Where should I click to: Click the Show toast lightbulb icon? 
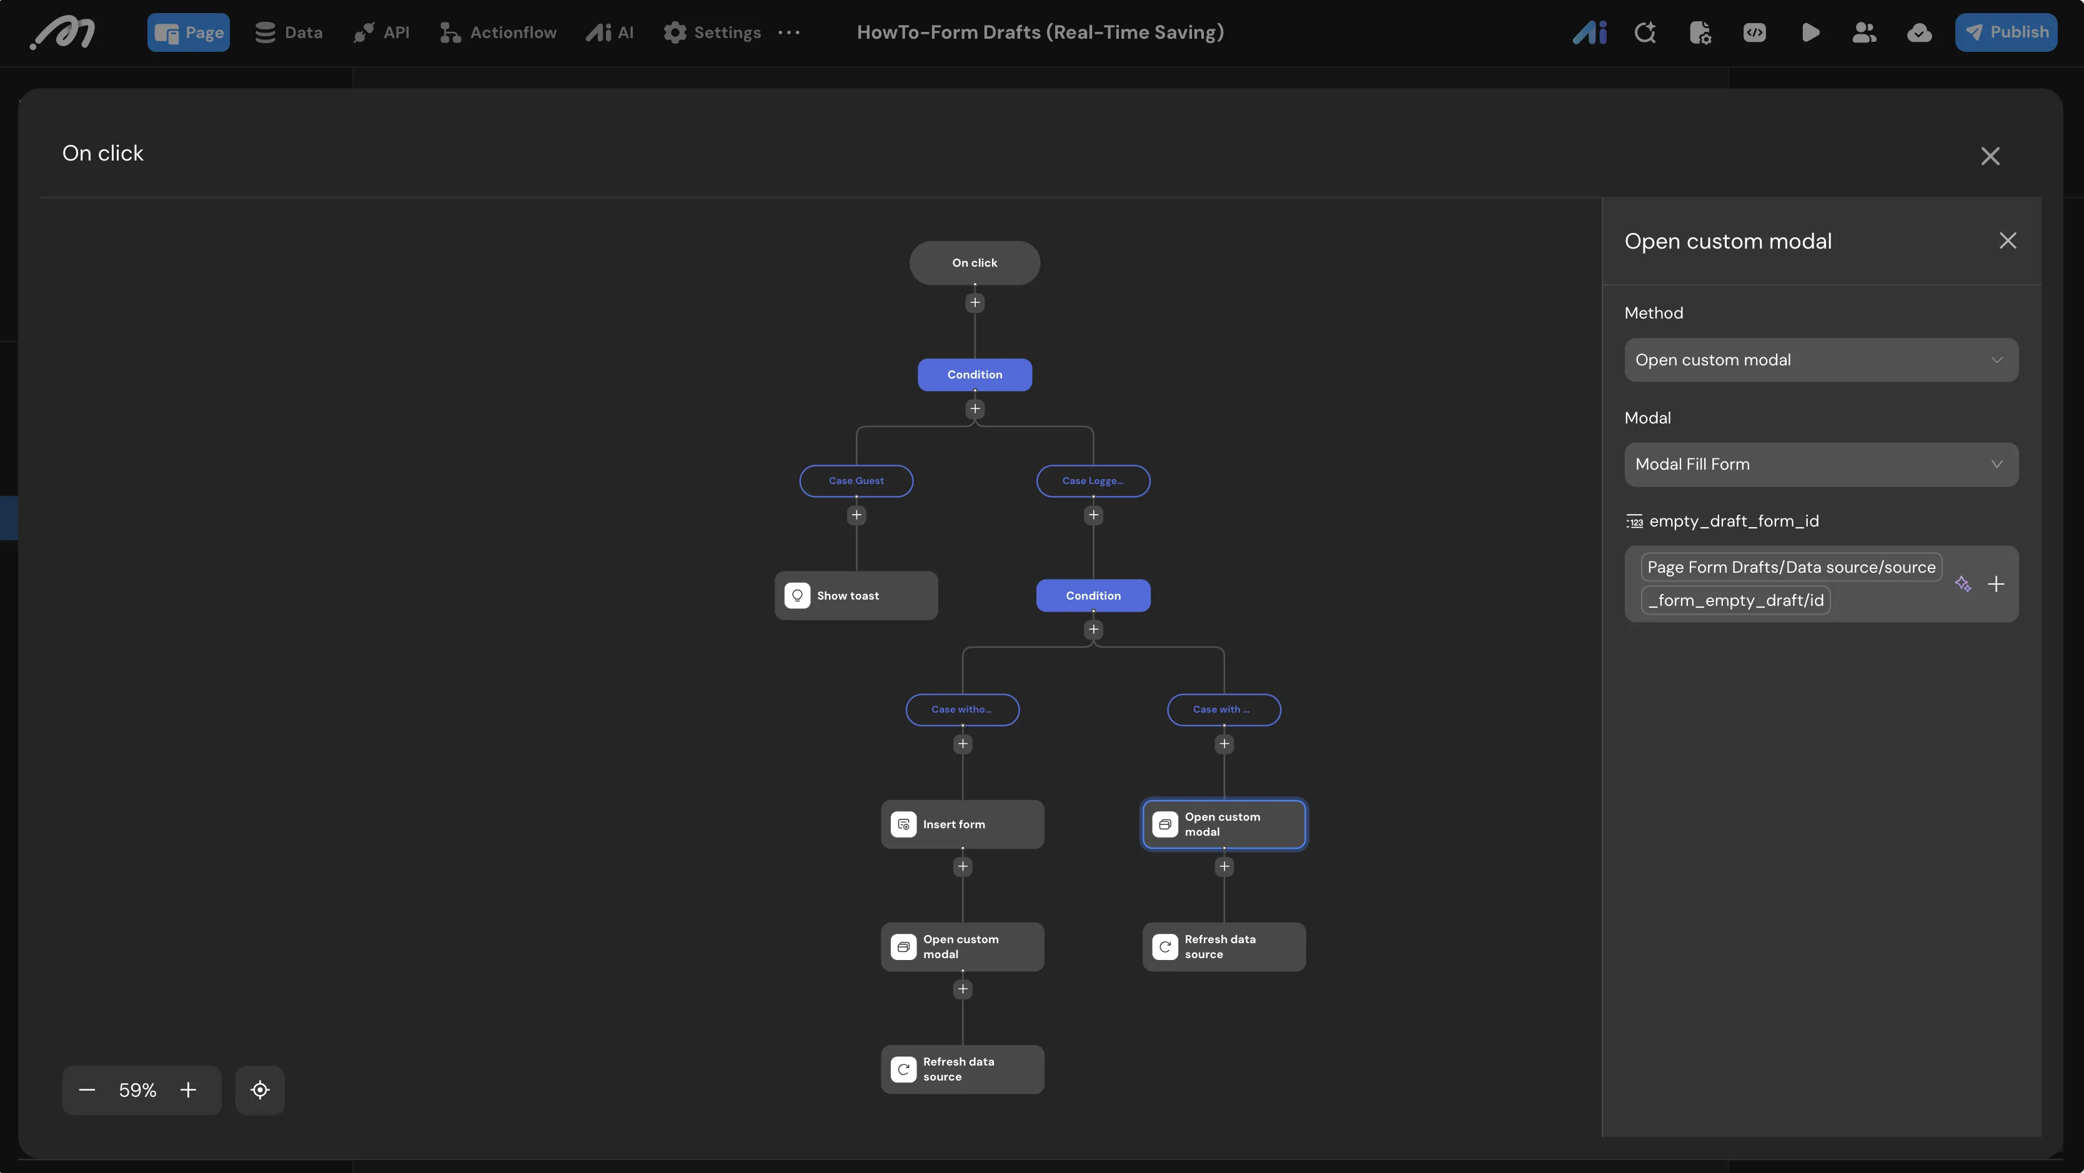[x=797, y=595]
